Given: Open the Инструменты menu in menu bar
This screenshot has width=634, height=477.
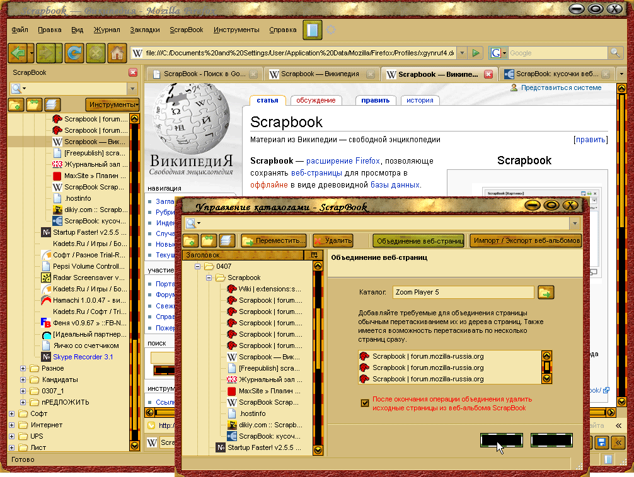Looking at the screenshot, I should tap(236, 30).
